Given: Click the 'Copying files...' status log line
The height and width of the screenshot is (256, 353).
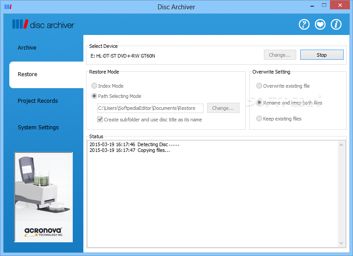Looking at the screenshot, I should click(129, 150).
